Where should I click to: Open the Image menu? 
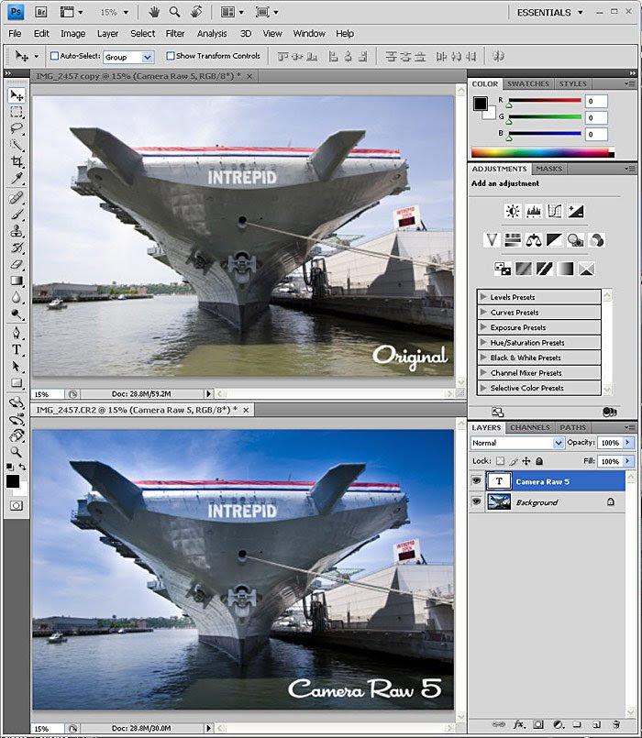73,33
